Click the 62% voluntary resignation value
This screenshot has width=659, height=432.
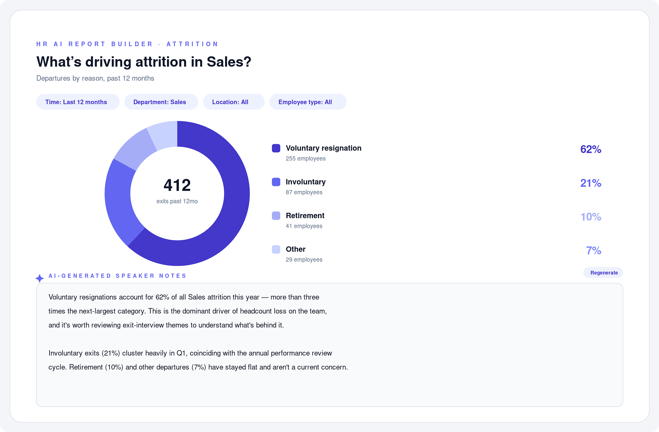(x=591, y=149)
